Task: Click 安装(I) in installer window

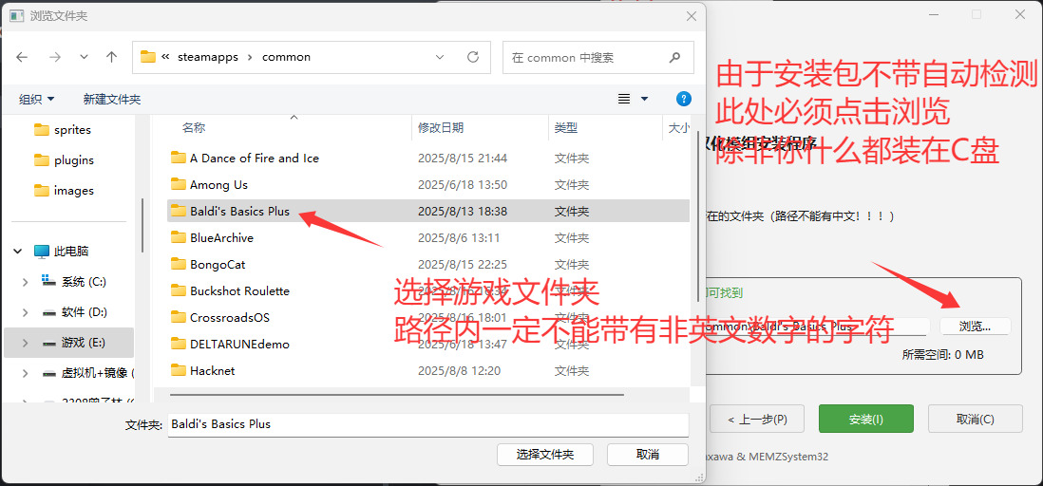Action: [x=866, y=419]
